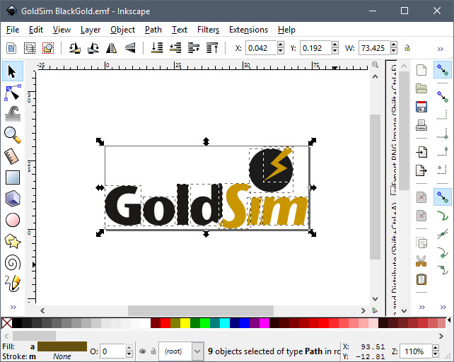Expand tool controls bar overflow chevron
The height and width of the screenshot is (362, 454).
pyautogui.click(x=441, y=49)
